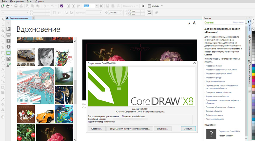Click Подробнее link in Советы header
Viewport: 255px width, 141px height.
tap(238, 22)
